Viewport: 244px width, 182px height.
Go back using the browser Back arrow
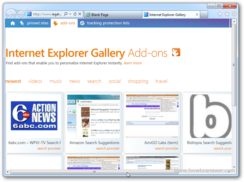tap(11, 14)
